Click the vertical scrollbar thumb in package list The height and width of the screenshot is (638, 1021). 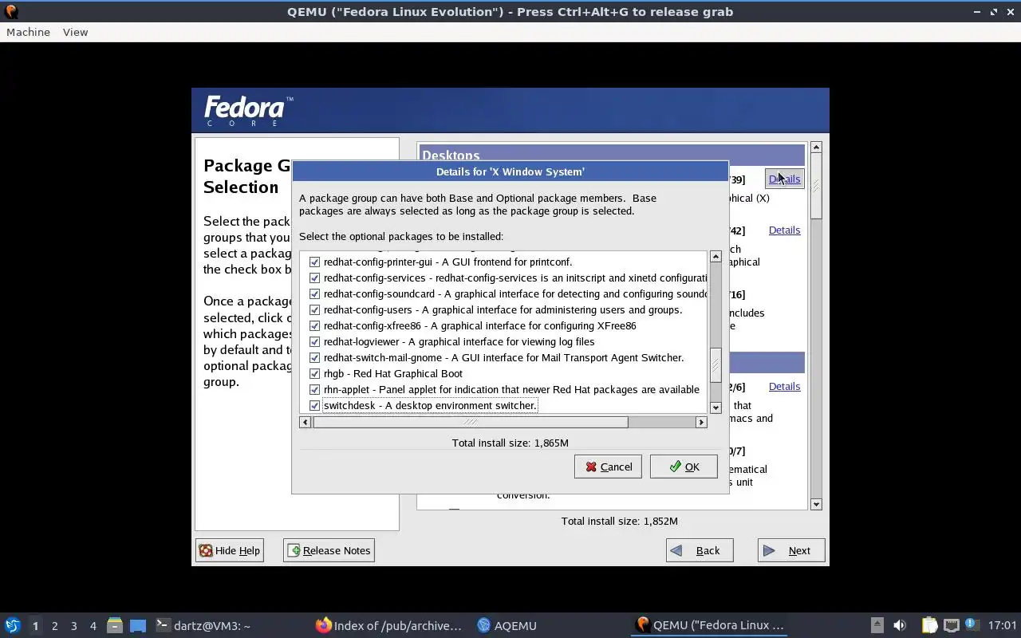tap(715, 366)
